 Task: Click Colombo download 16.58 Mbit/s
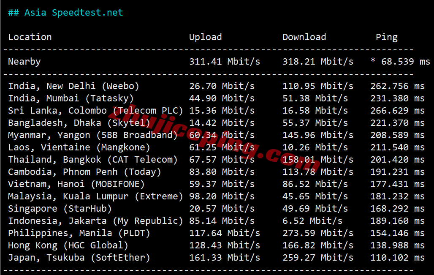click(x=315, y=111)
